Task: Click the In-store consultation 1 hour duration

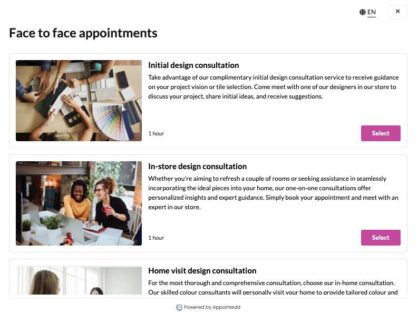Action: pos(156,238)
